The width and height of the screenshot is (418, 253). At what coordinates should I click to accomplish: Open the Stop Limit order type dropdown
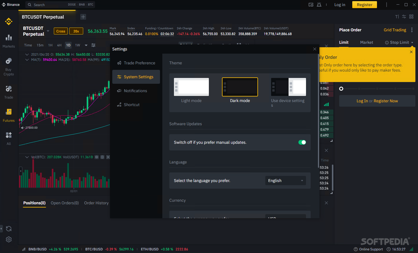pos(399,42)
